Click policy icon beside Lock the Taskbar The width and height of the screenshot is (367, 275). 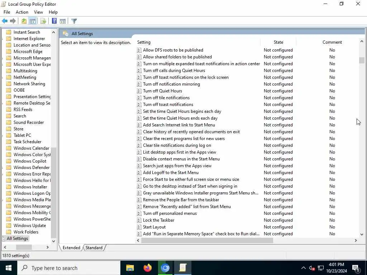click(x=139, y=220)
